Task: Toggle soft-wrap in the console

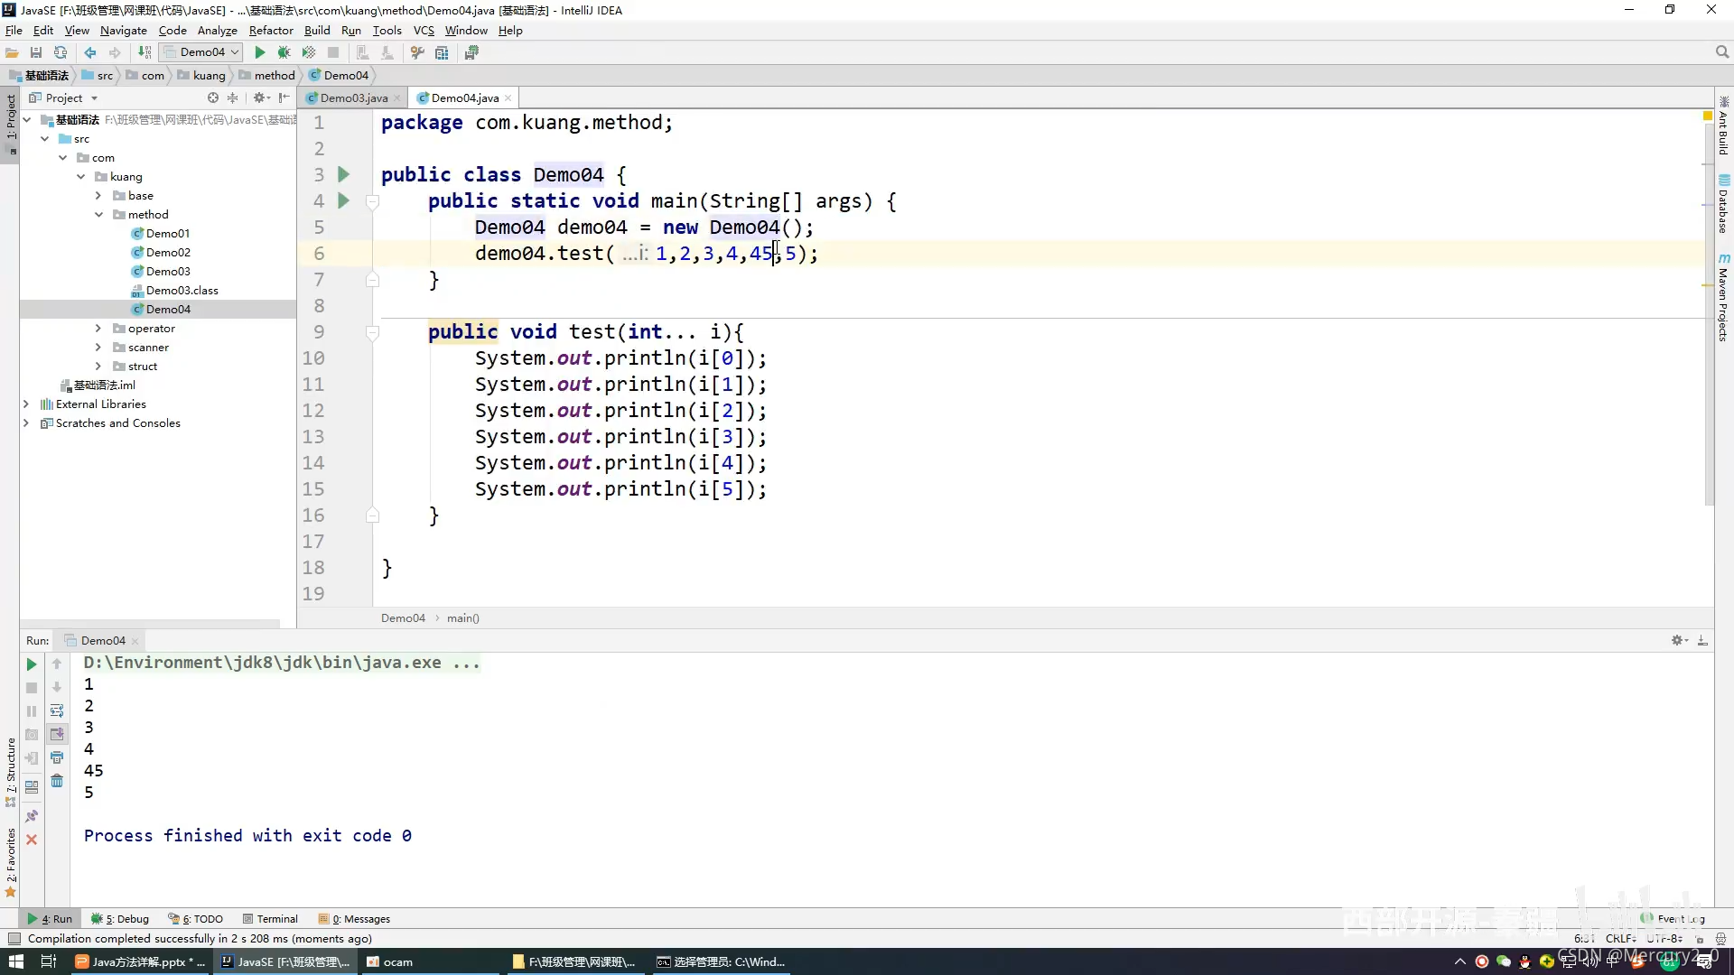Action: pyautogui.click(x=57, y=711)
